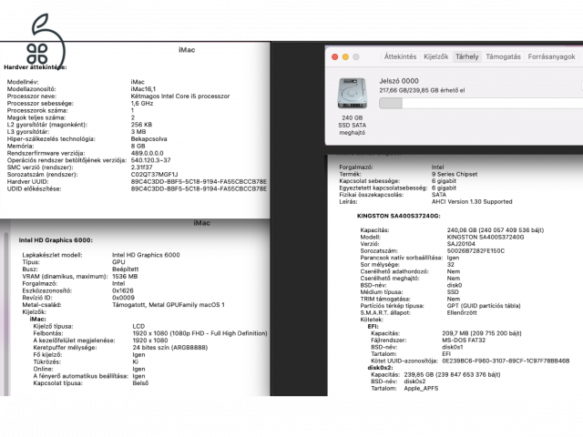This screenshot has width=583, height=437.
Task: Select the Tárhely tab
Action: click(467, 56)
